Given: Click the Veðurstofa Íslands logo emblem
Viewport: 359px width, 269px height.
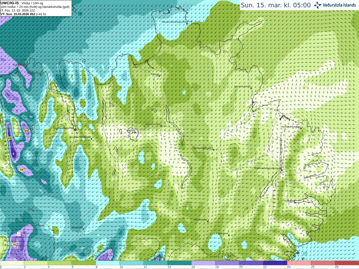Looking at the screenshot, I should click(x=317, y=5).
